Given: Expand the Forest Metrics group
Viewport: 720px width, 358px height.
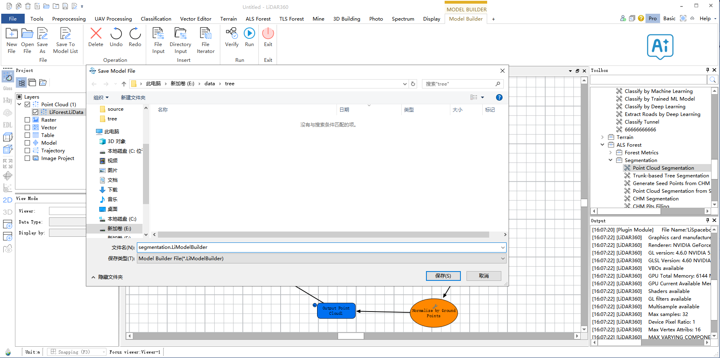Looking at the screenshot, I should [x=611, y=153].
